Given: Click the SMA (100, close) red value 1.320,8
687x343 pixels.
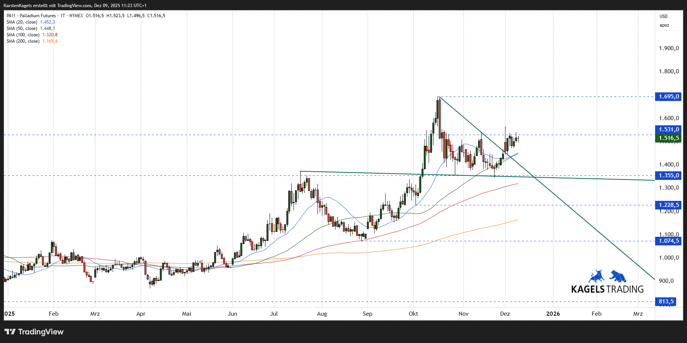Looking at the screenshot, I should (50, 35).
